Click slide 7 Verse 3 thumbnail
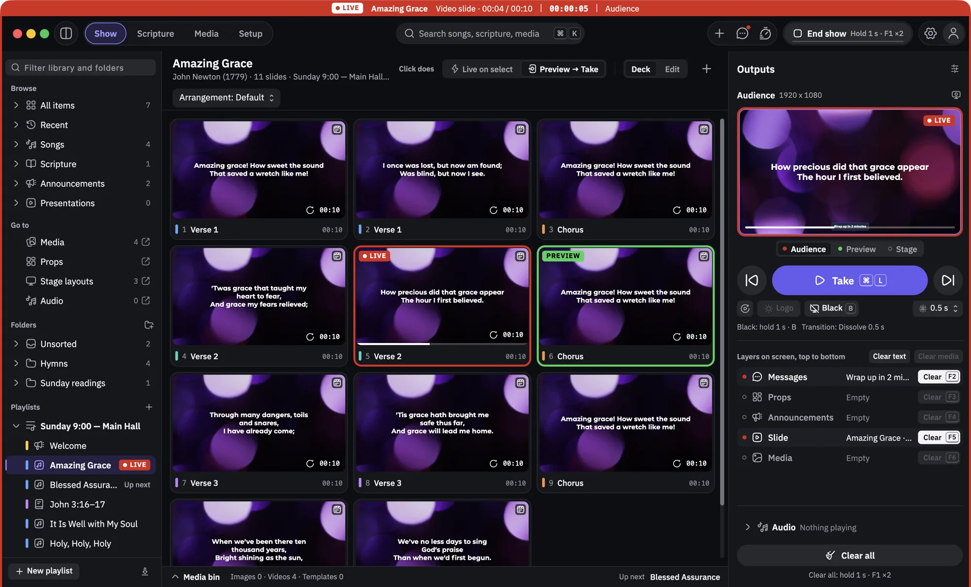Image resolution: width=971 pixels, height=587 pixels. [x=259, y=423]
